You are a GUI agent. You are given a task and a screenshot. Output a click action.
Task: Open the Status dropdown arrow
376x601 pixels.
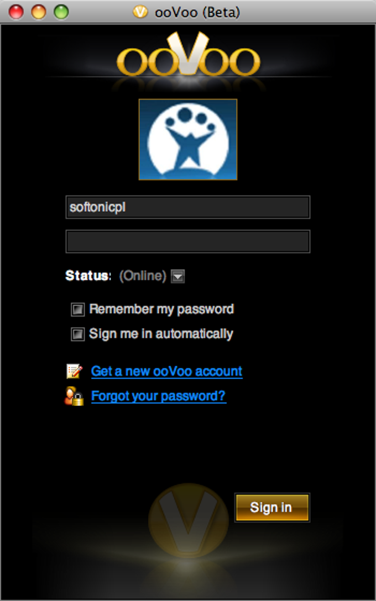point(177,276)
